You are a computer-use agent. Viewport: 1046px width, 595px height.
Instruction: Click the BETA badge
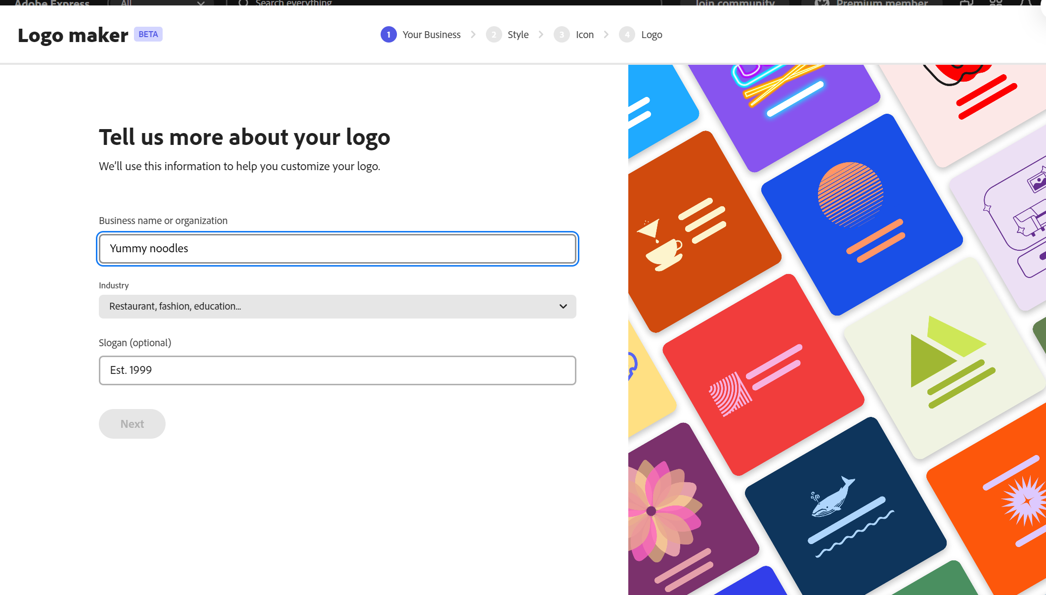pos(148,34)
